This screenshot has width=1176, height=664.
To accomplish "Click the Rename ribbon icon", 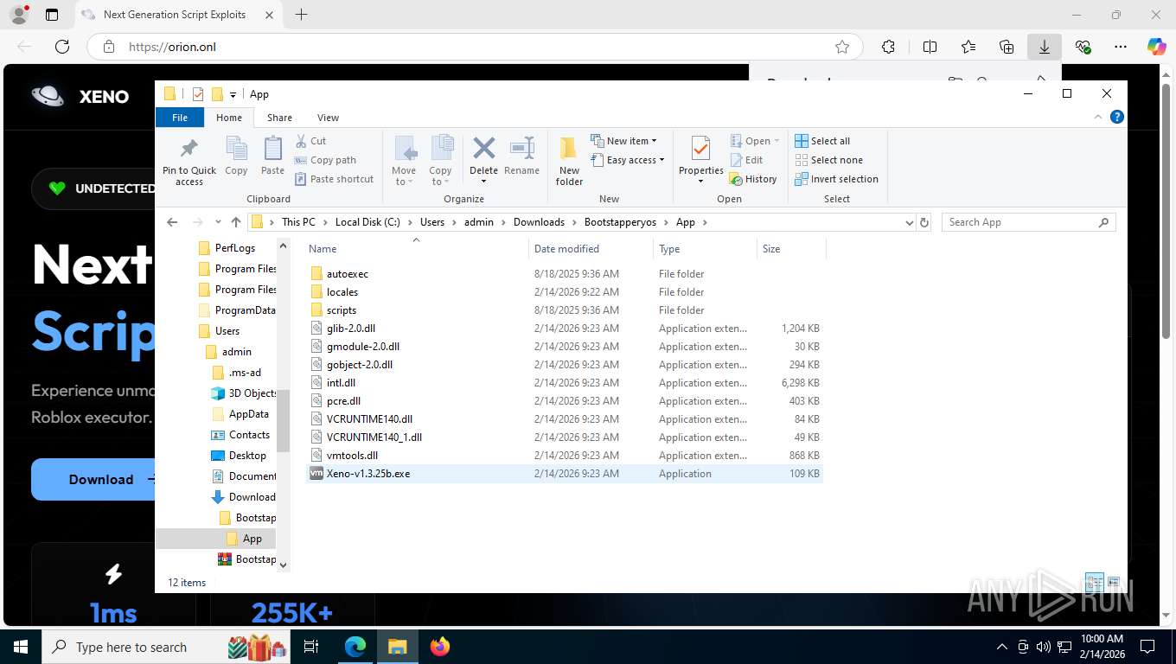I will (x=521, y=156).
